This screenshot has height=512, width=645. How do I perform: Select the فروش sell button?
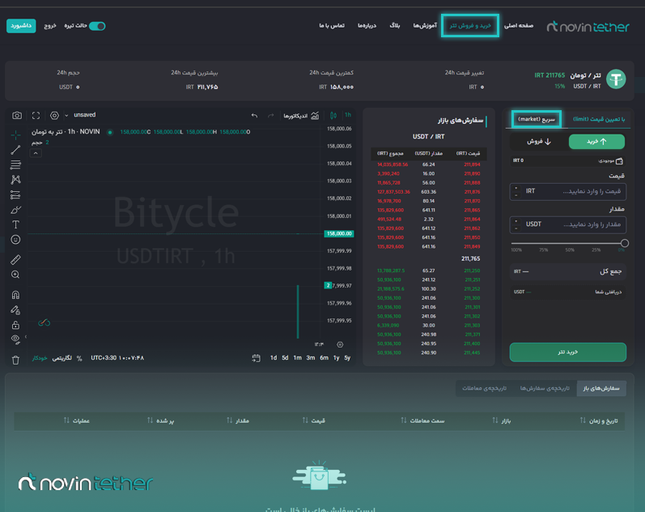coord(538,142)
